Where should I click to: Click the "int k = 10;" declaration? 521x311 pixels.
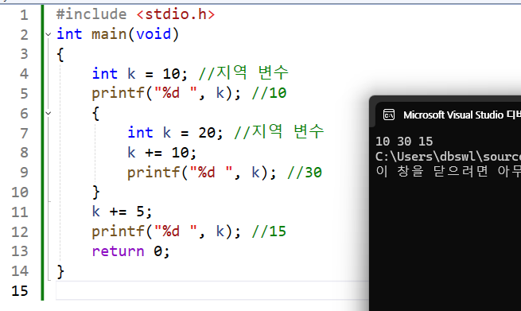click(140, 74)
